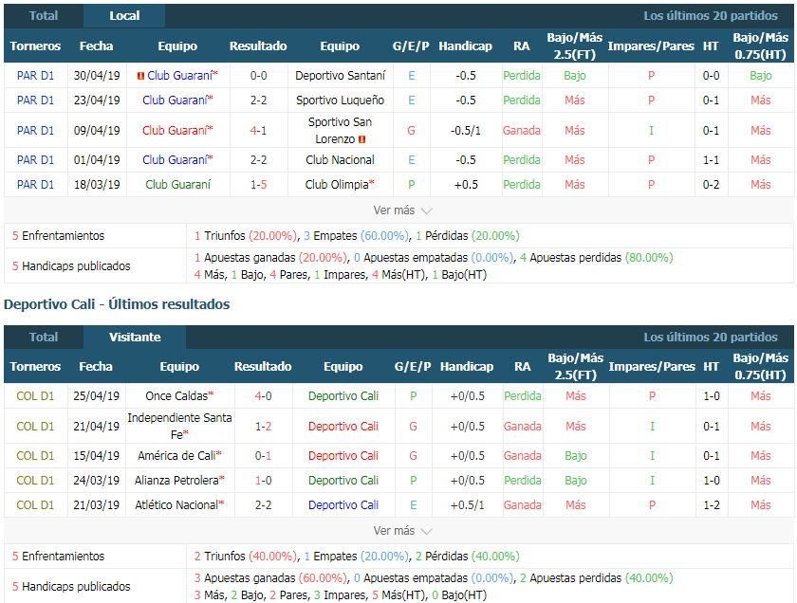Click the 4-1 result on 09/04/19
Image resolution: width=797 pixels, height=603 pixels.
point(258,131)
